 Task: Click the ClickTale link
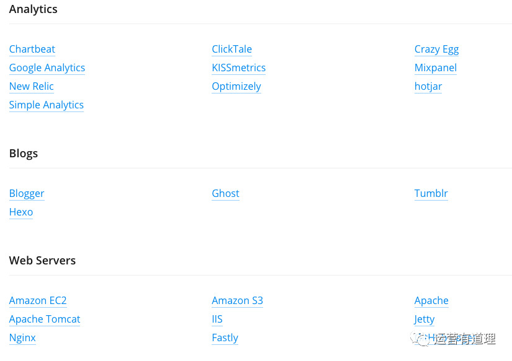point(231,50)
